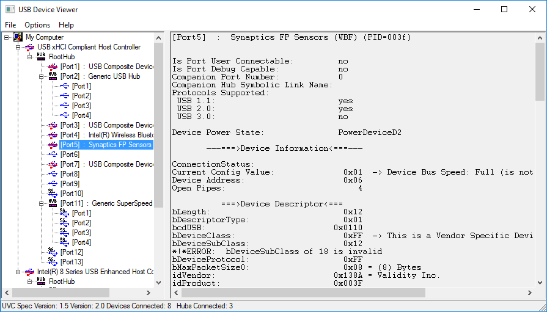Click the empty [Port9] USB icon

tap(53, 183)
